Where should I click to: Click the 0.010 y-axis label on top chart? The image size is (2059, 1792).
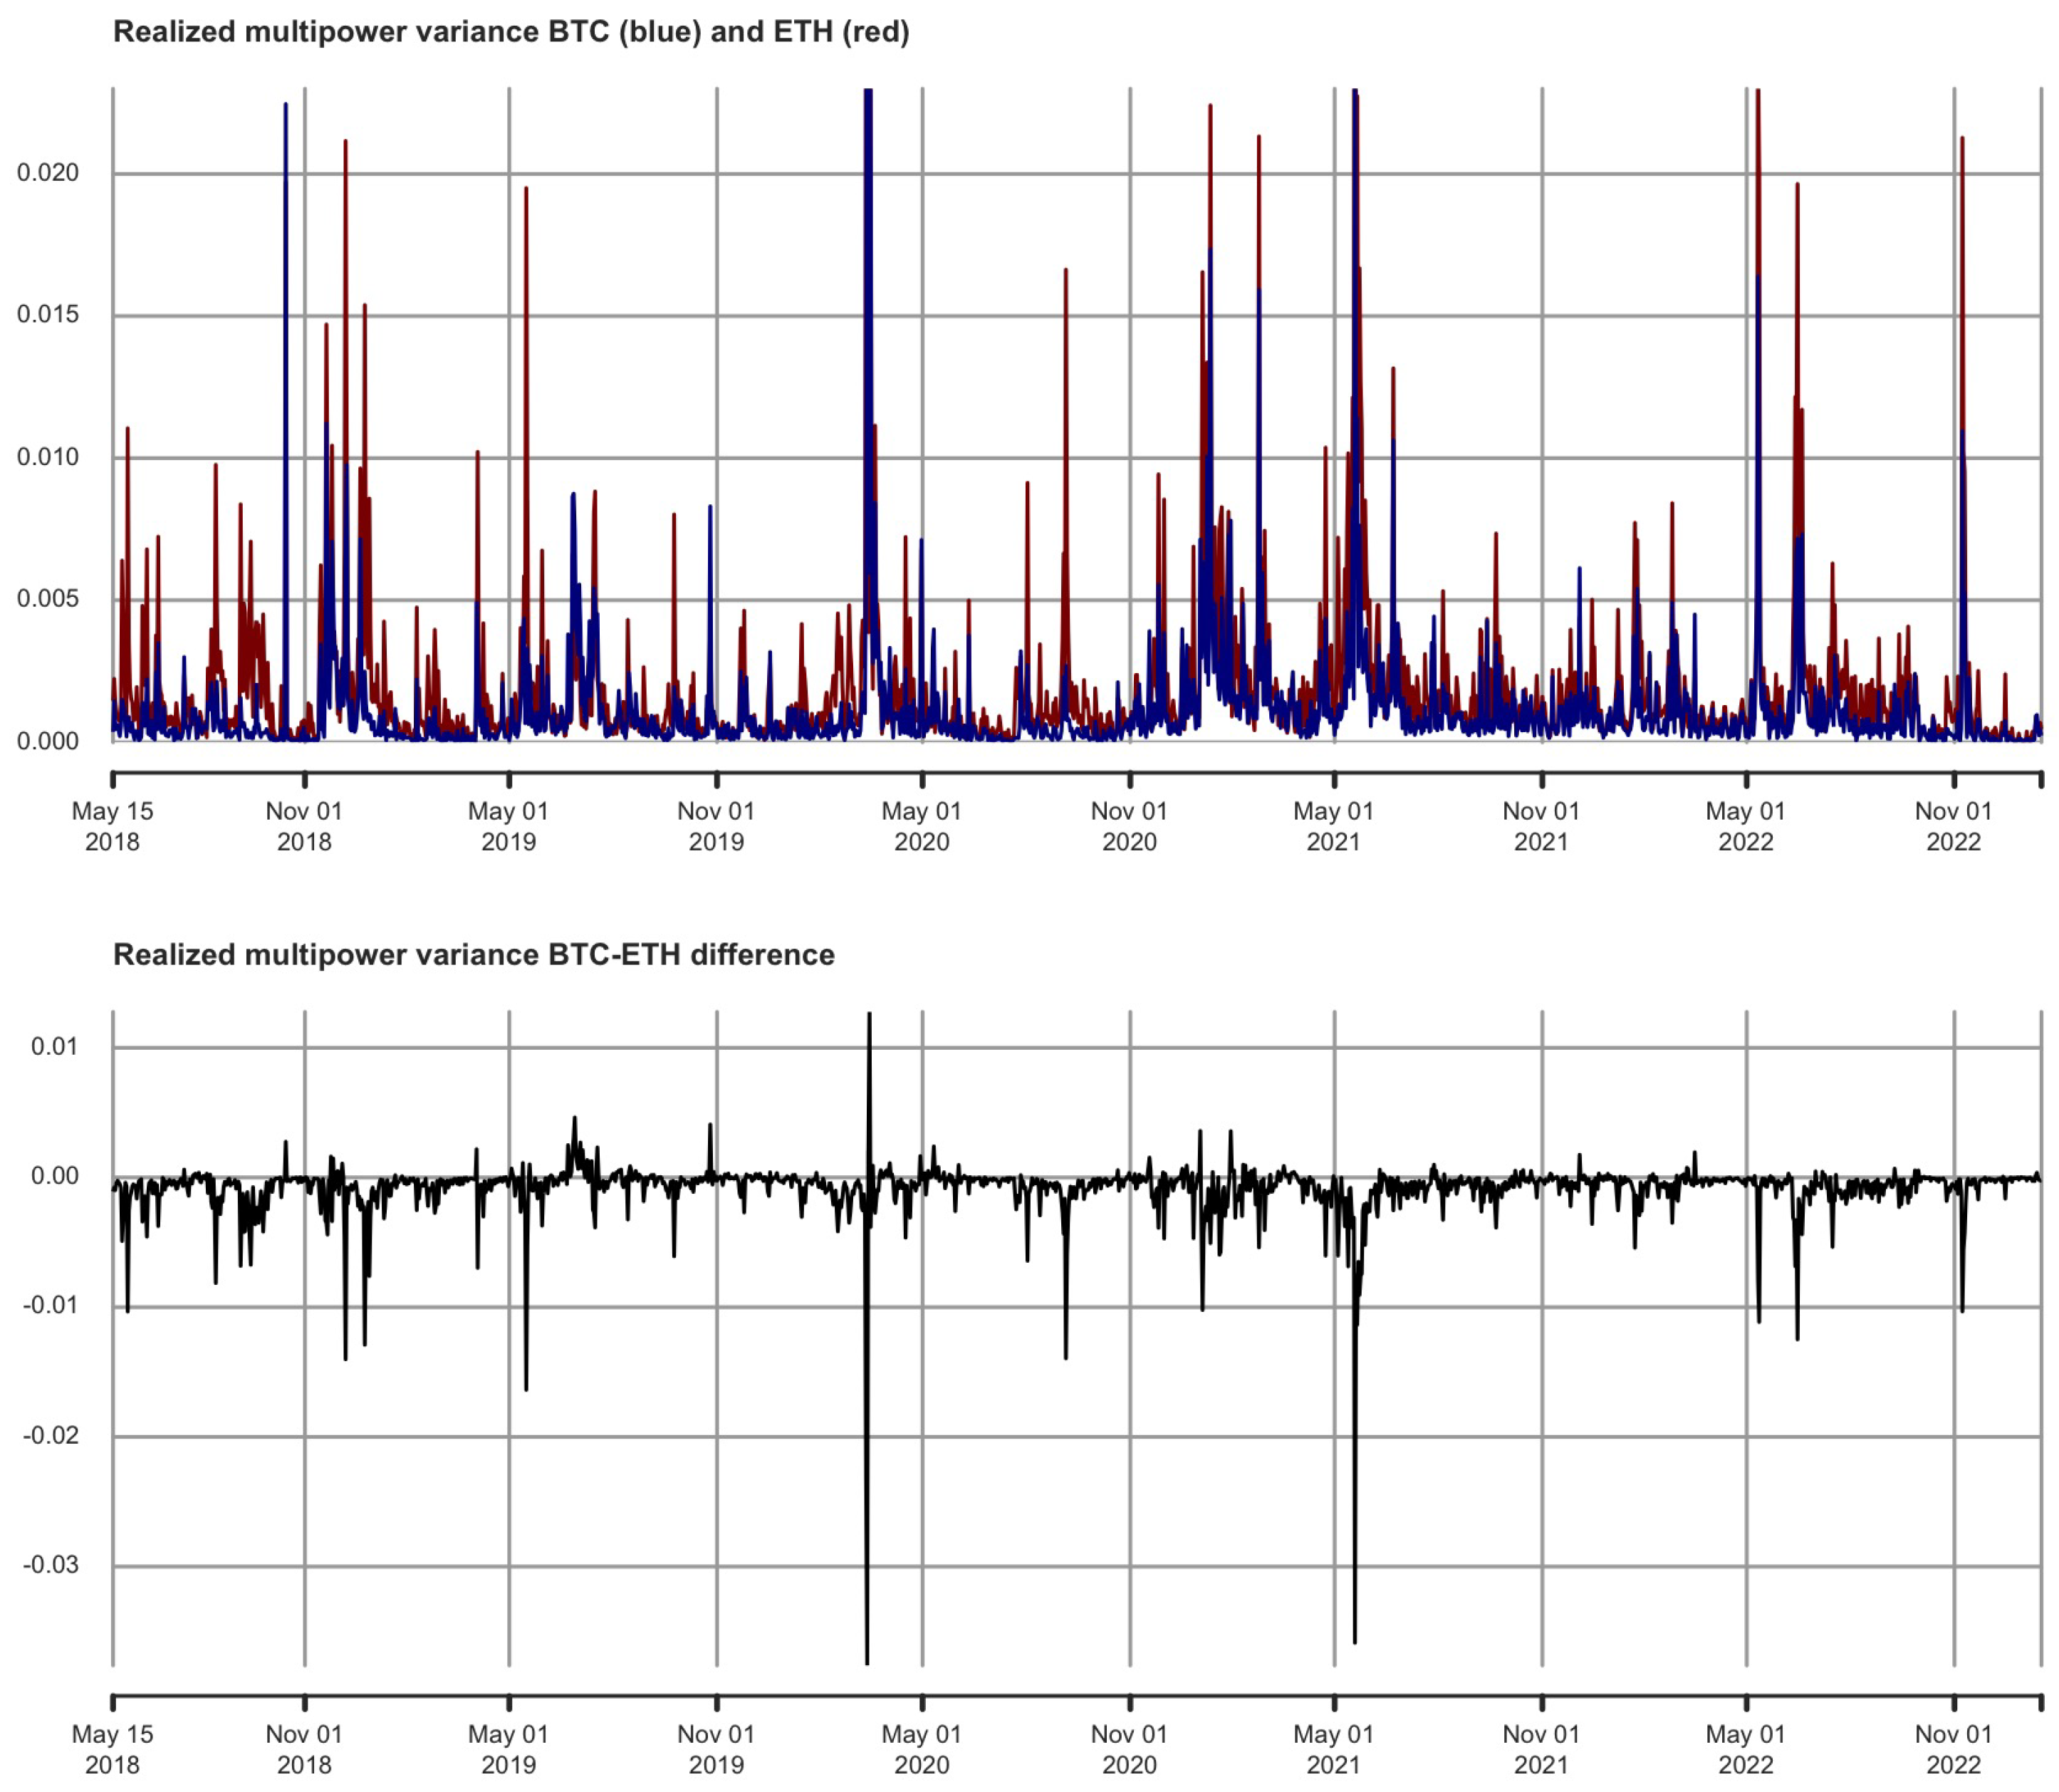(47, 457)
